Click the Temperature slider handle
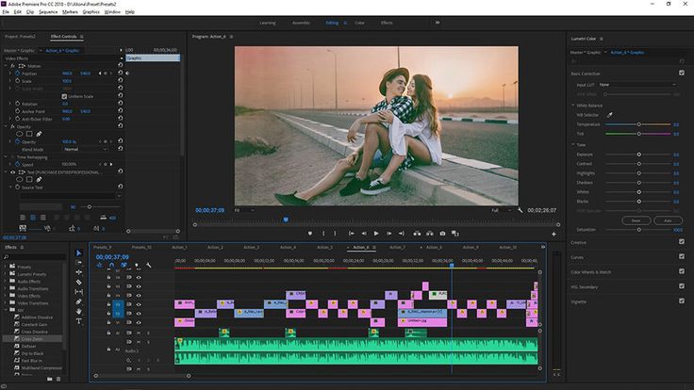 click(639, 123)
